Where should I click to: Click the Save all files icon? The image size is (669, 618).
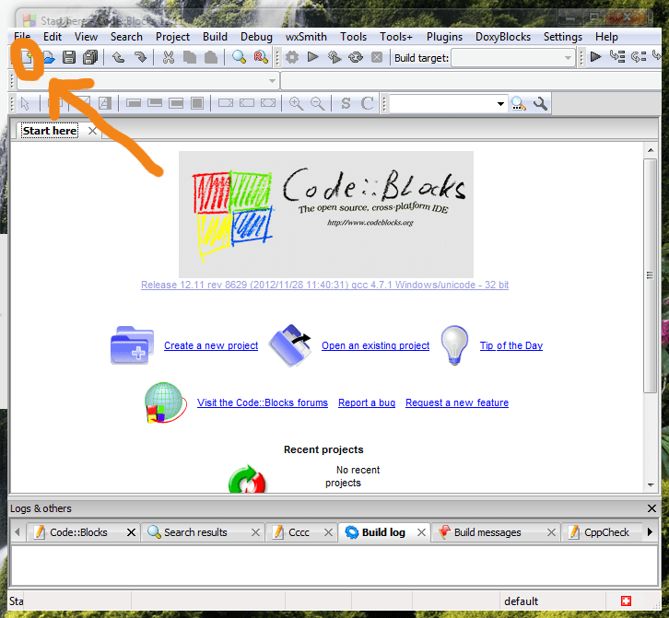(x=90, y=57)
